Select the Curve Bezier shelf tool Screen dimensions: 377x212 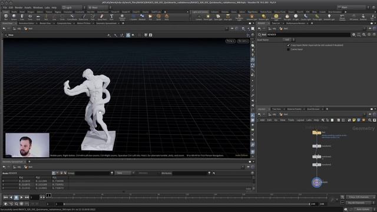click(x=72, y=17)
